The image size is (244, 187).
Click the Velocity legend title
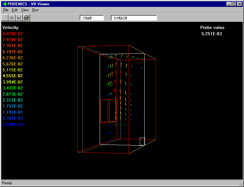(11, 27)
